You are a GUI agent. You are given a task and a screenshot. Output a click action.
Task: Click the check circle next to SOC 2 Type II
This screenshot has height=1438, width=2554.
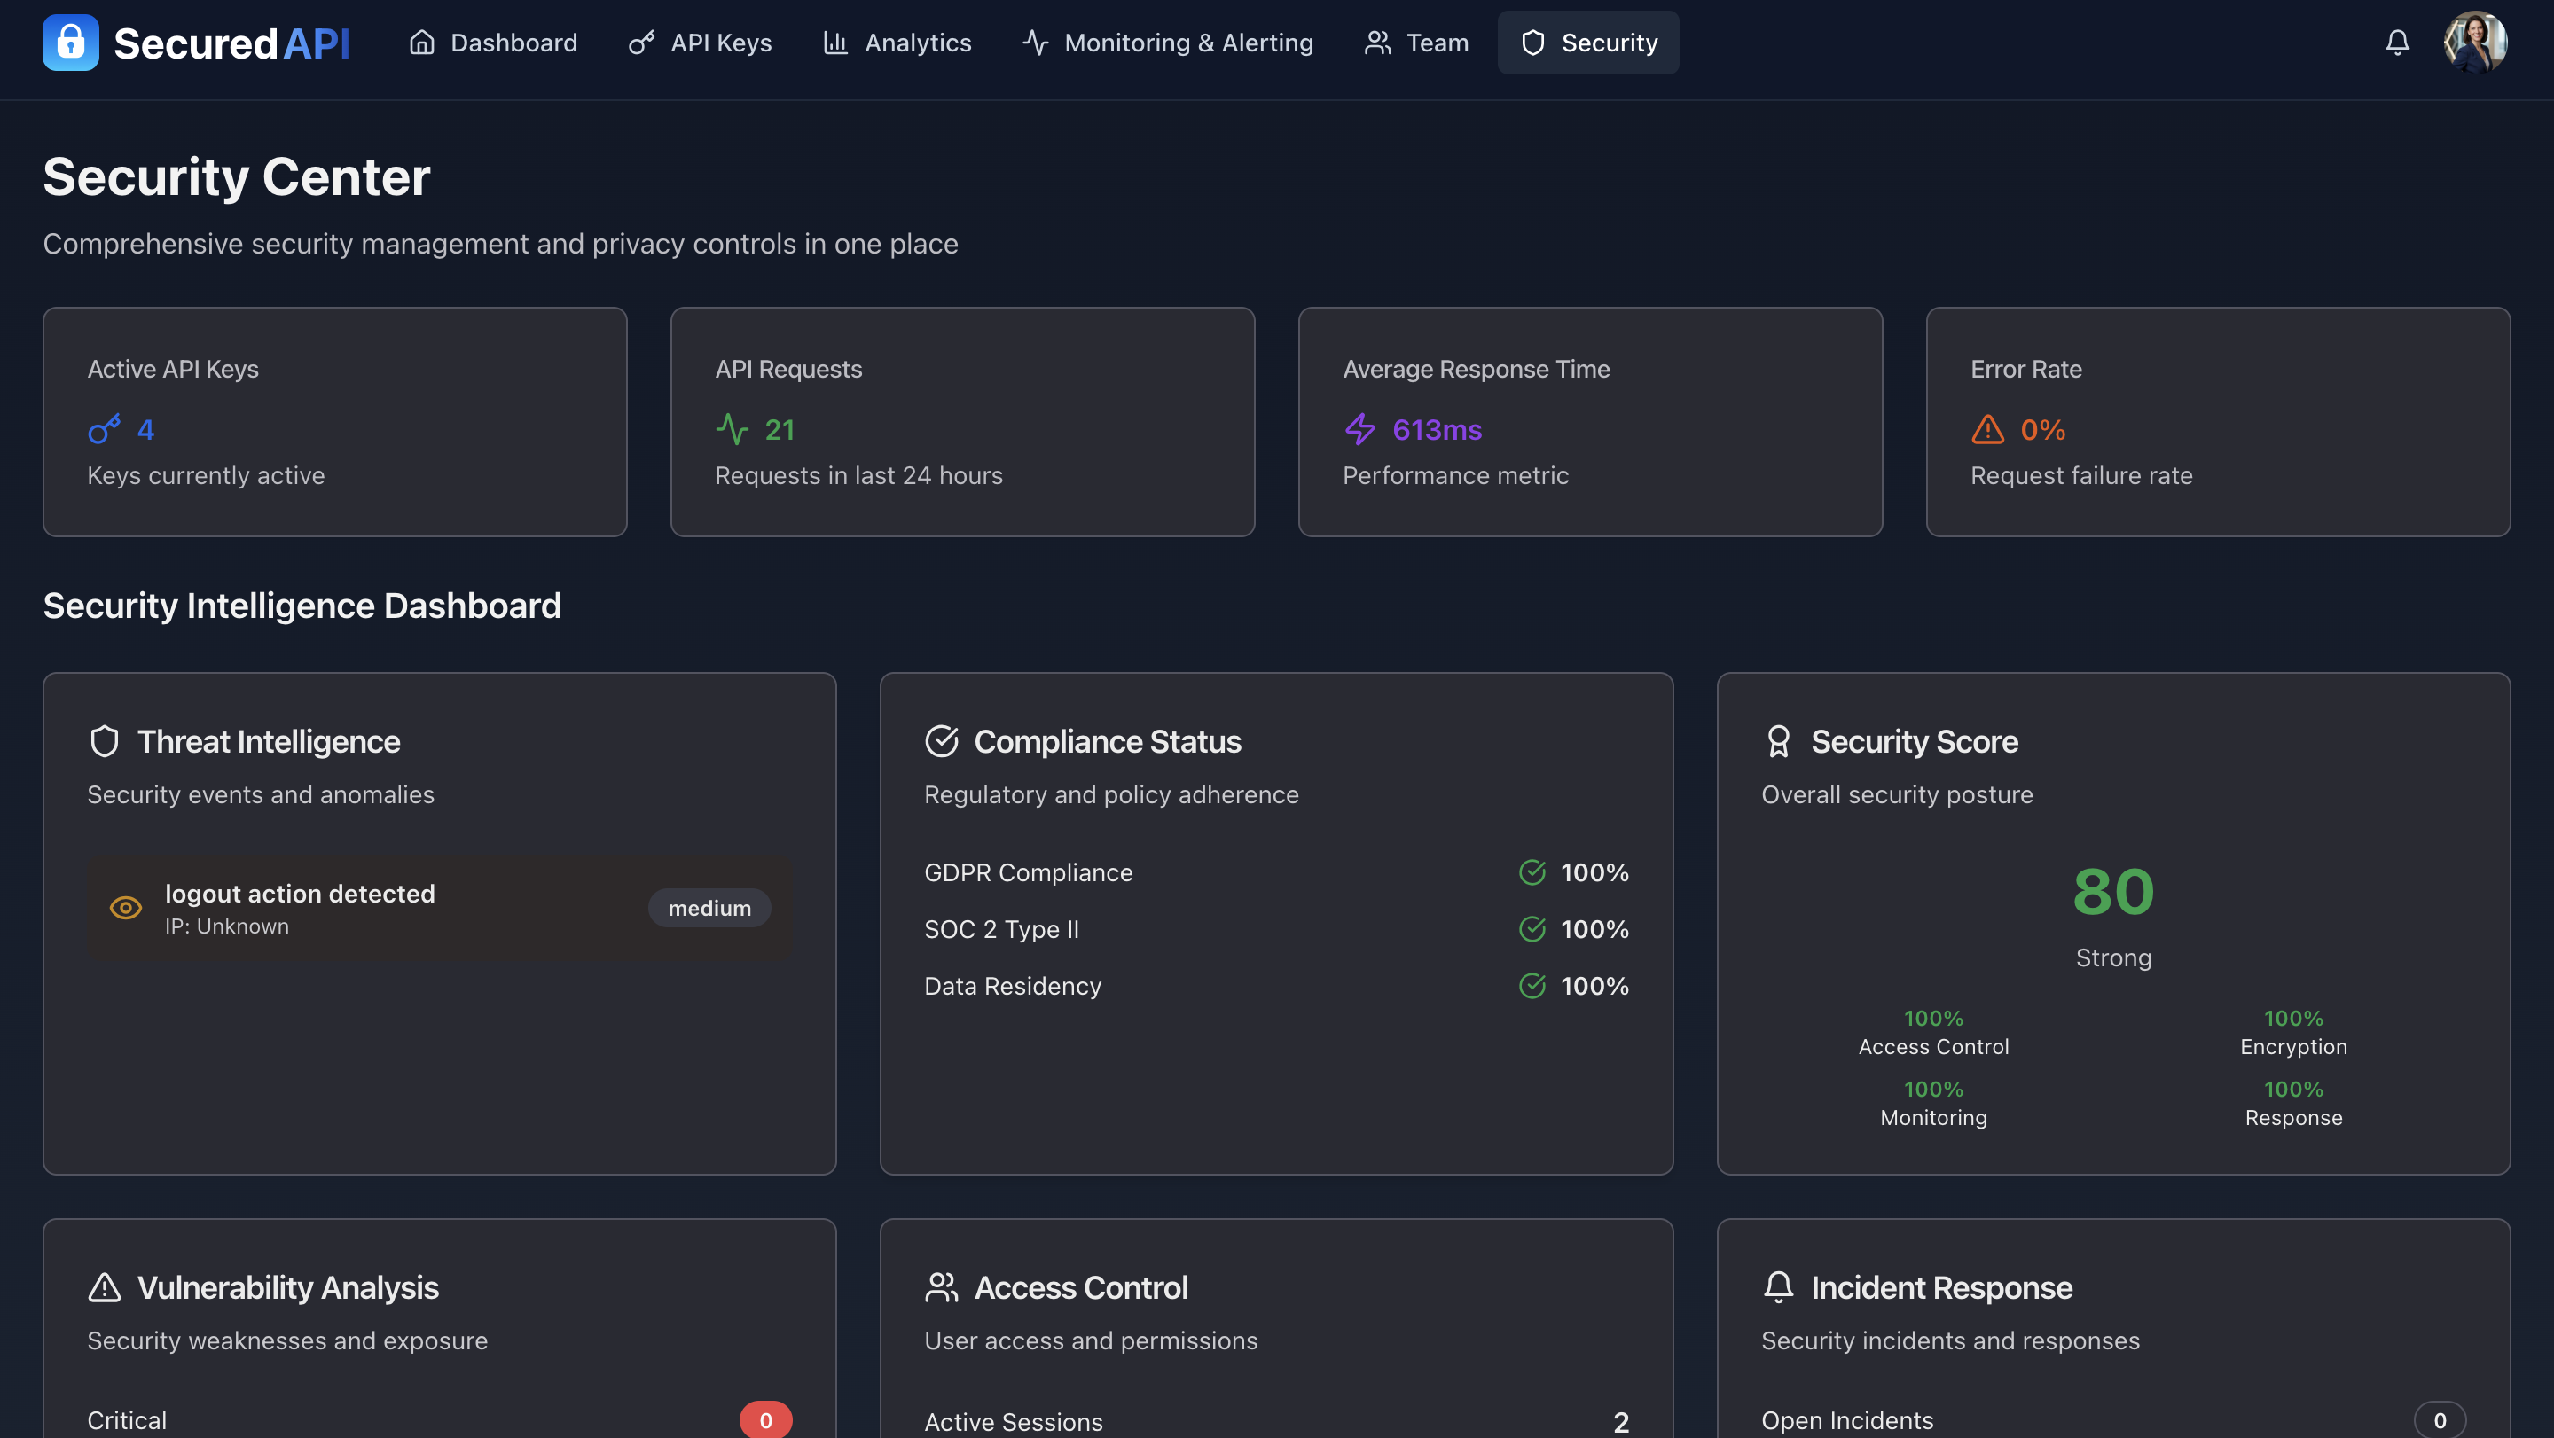pyautogui.click(x=1531, y=928)
